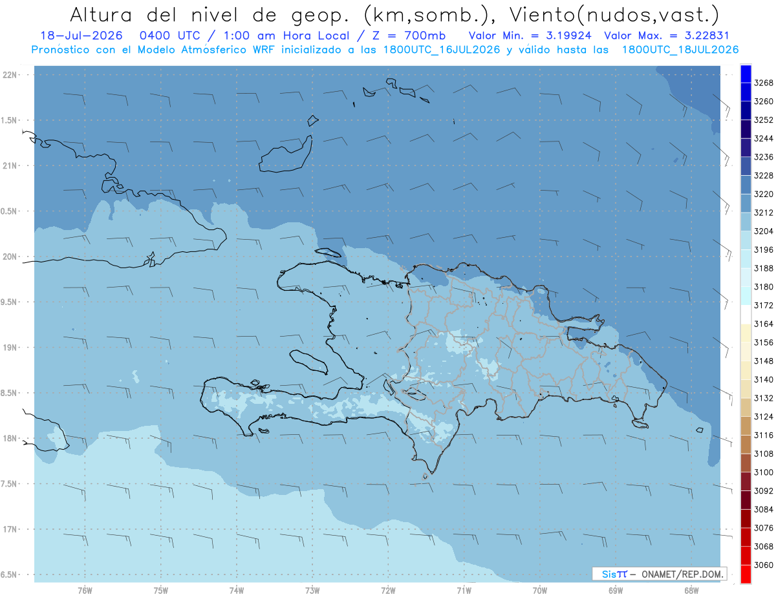The width and height of the screenshot is (776, 599).
Task: Click the '69W' longitude label
Action: 616,591
